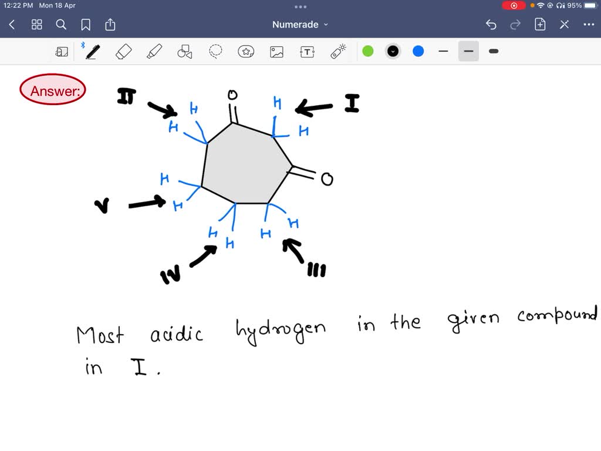Pick the Highlighter tool
Screen dimensions: 601x451
click(154, 51)
